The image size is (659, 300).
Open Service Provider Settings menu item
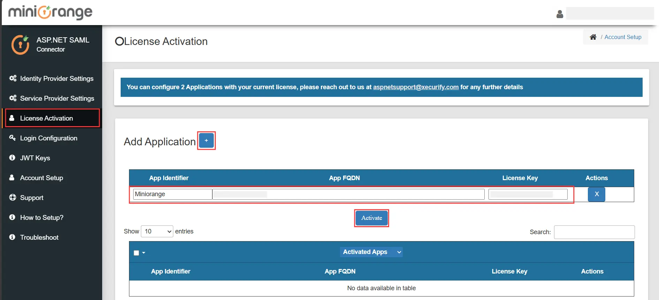point(52,98)
